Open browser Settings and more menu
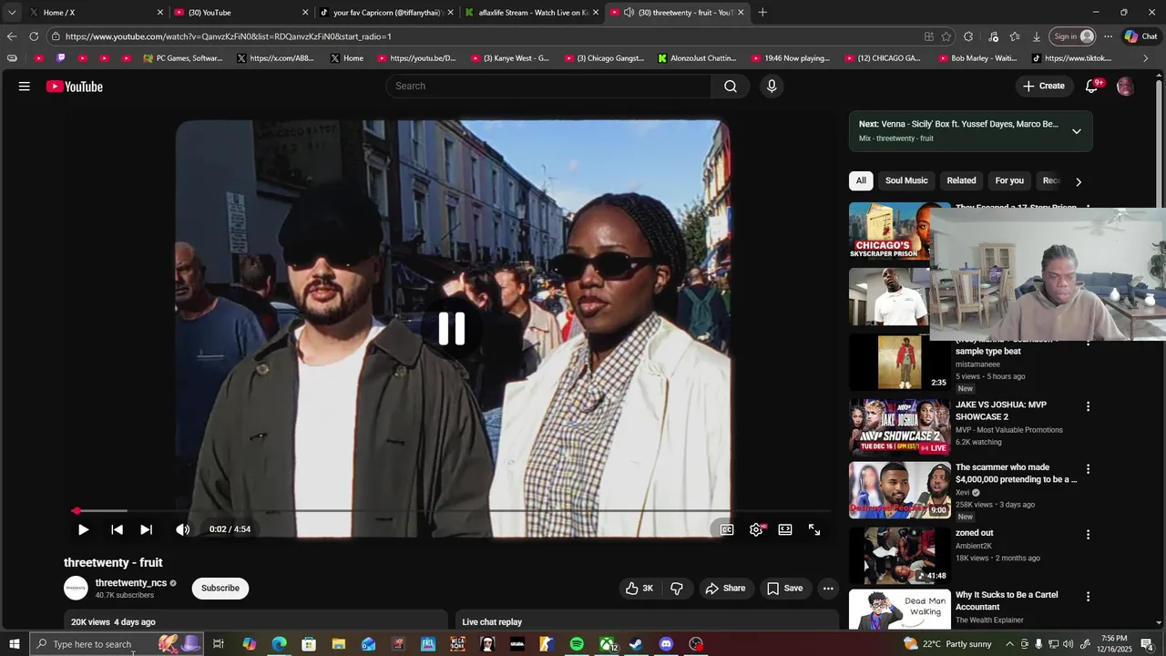 tap(1108, 36)
